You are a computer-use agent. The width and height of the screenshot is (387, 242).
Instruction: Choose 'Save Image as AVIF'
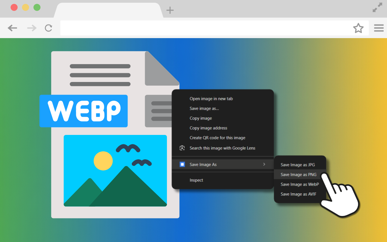pyautogui.click(x=298, y=194)
